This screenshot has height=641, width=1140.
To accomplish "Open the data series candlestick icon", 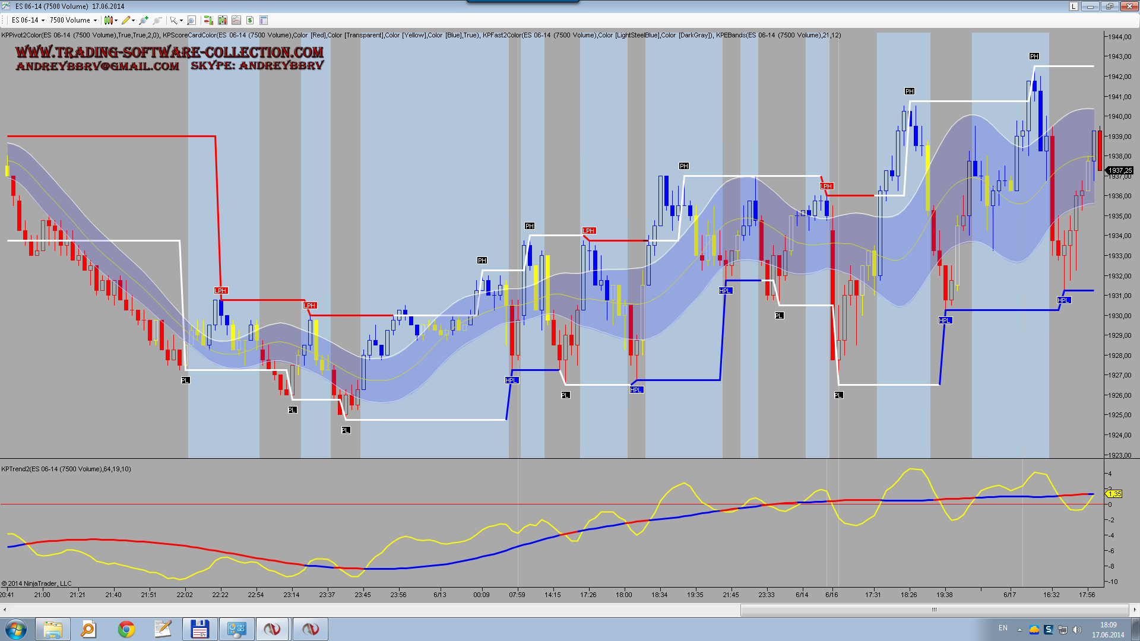I will coord(223,20).
